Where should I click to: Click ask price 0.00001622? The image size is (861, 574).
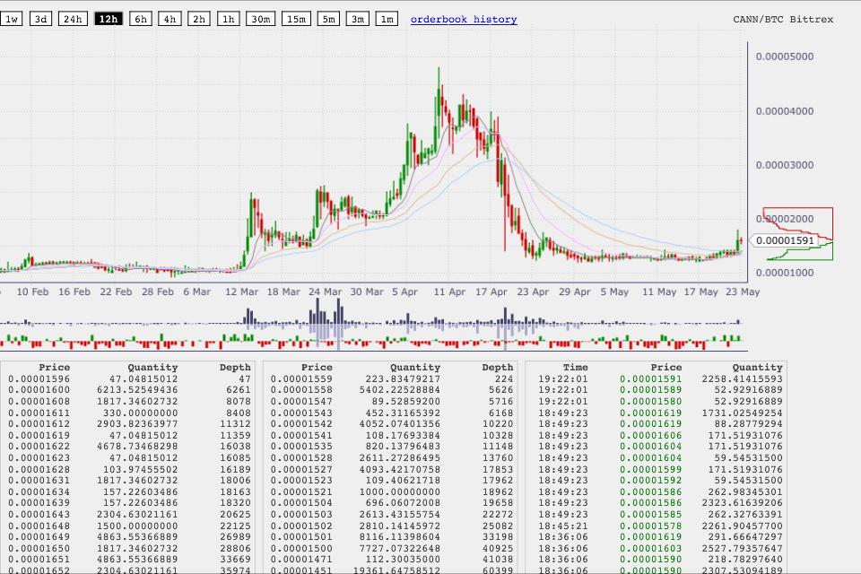[39, 447]
